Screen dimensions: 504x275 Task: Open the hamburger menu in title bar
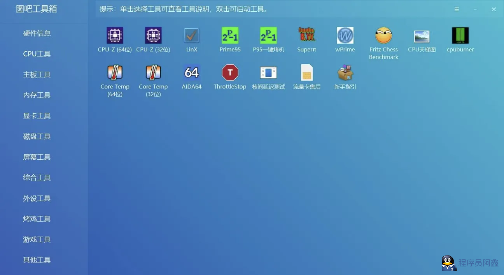click(x=457, y=9)
